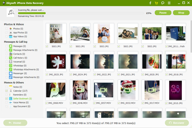The image size is (192, 128).
Task: Open the IMG_0010.JPG neon figures thumbnail
Action: (175, 90)
